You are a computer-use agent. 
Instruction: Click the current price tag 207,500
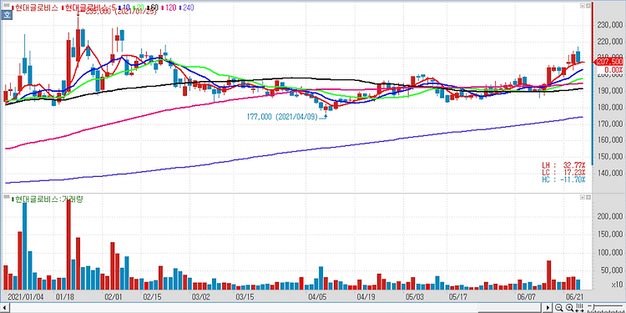(x=608, y=62)
